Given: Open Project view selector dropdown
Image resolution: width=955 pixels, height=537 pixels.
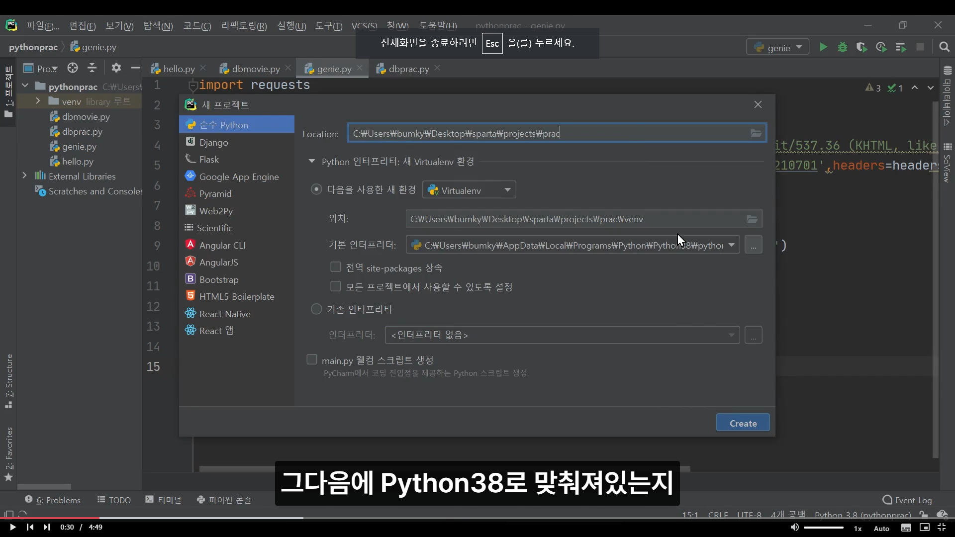Looking at the screenshot, I should tap(41, 68).
